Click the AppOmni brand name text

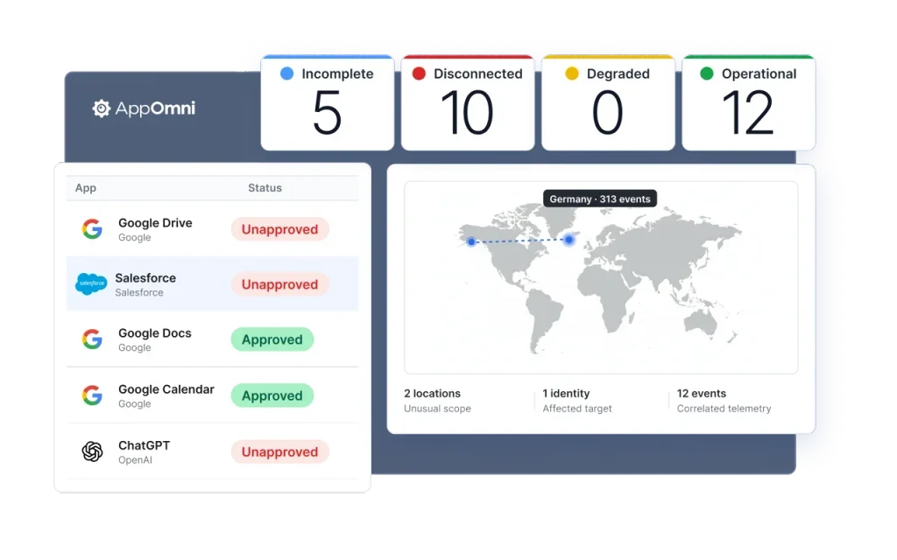point(155,108)
